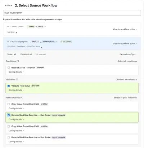Go back using the Back arrow link
This screenshot has height=148, width=144.
pyautogui.click(x=8, y=5)
